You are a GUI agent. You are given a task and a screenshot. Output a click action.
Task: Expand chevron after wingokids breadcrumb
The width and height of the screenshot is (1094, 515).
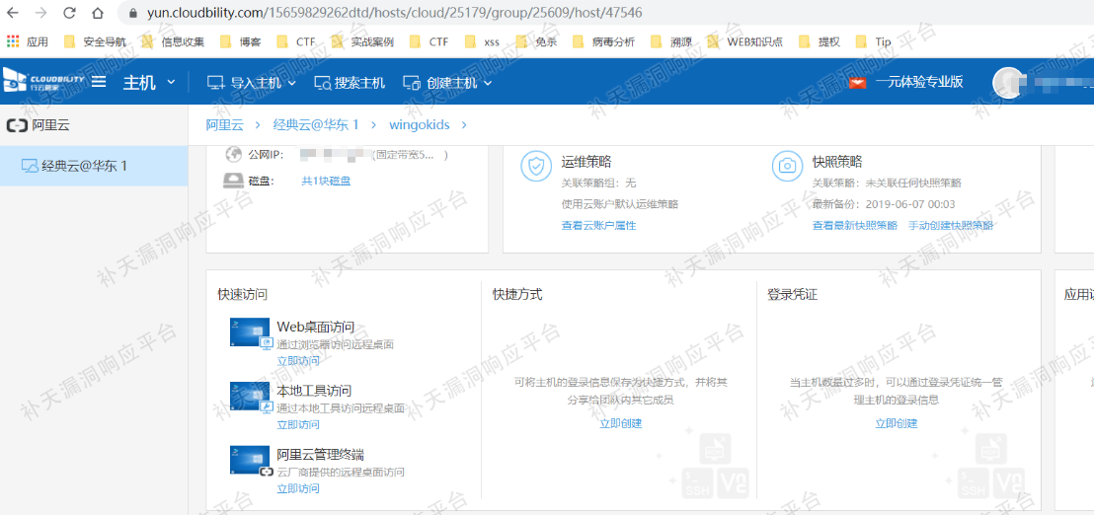[x=464, y=125]
